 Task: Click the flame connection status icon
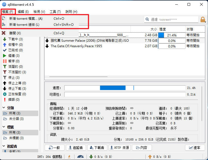[69, 157]
